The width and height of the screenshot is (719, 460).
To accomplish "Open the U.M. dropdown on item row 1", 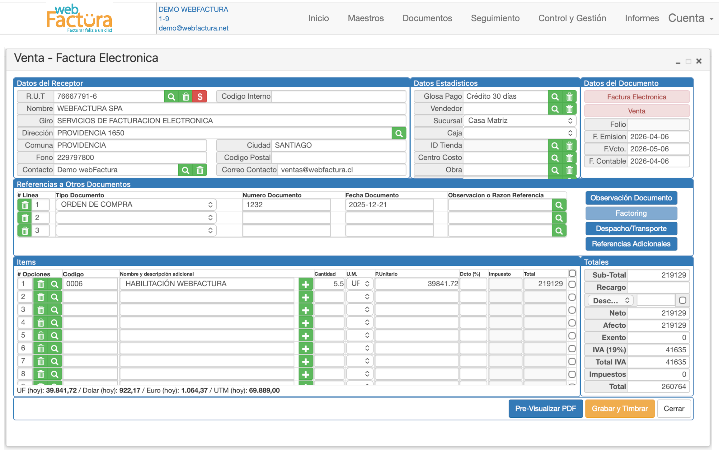I will (x=360, y=284).
